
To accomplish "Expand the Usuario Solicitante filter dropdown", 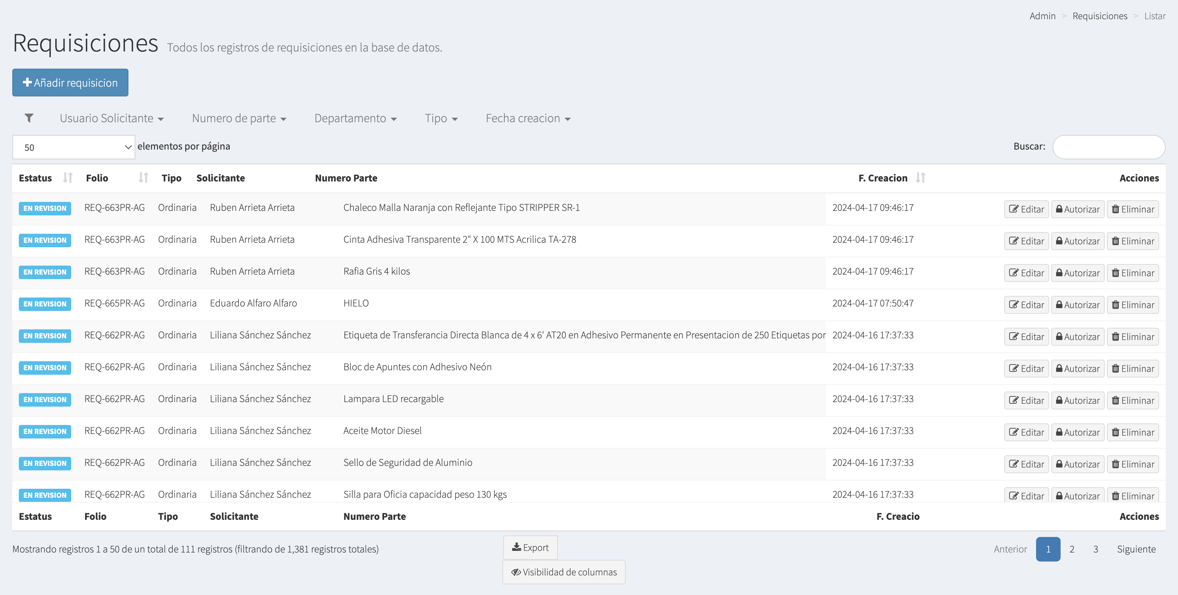I will [x=112, y=119].
